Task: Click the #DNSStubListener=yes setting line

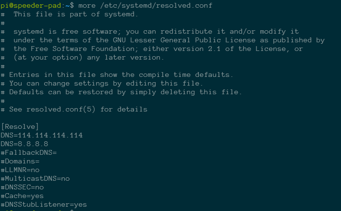Action: point(44,204)
